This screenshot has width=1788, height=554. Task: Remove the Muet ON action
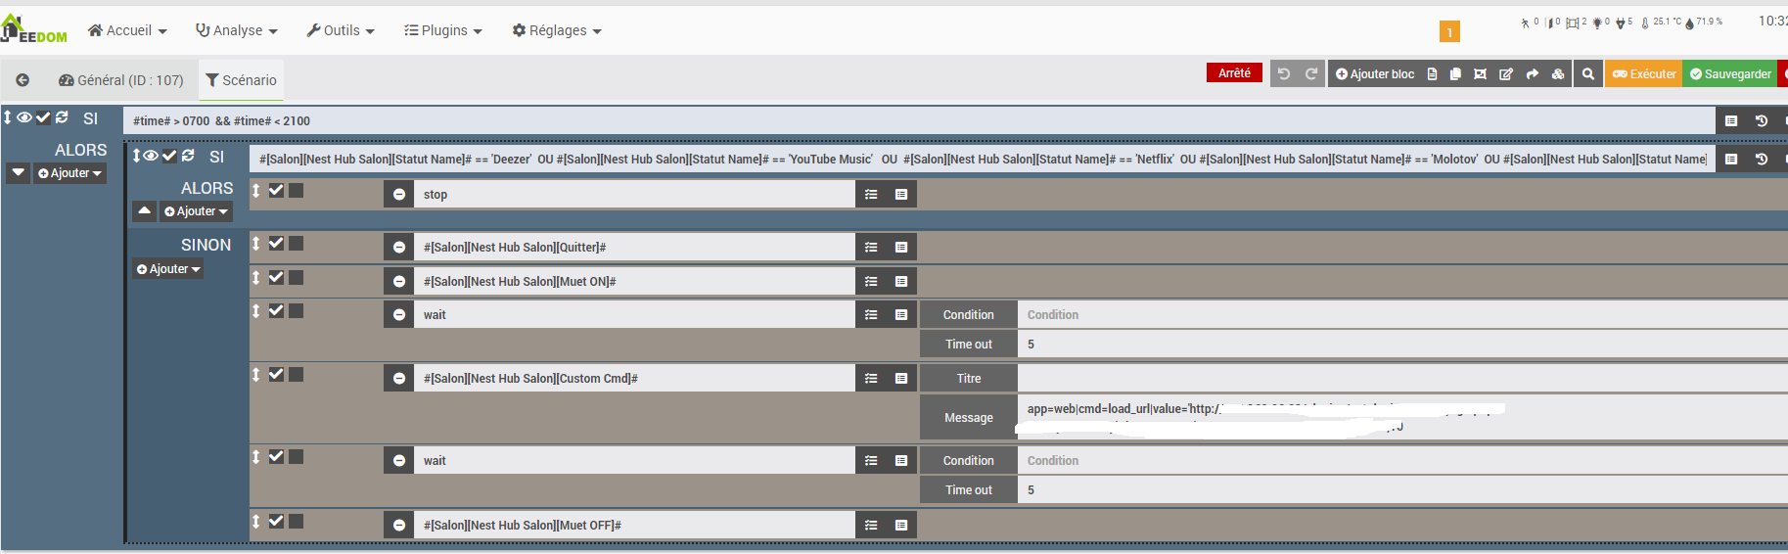(399, 282)
